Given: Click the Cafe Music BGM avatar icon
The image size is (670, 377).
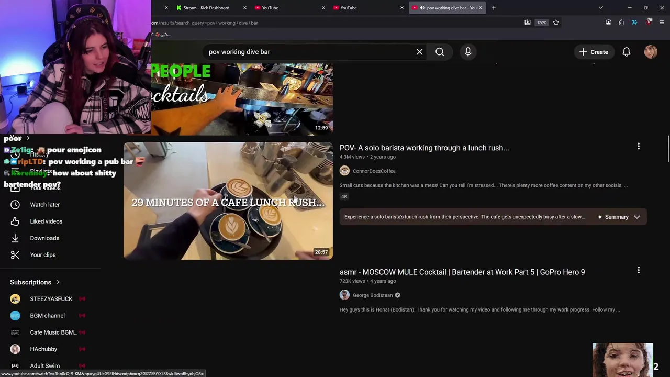Looking at the screenshot, I should click(x=15, y=332).
